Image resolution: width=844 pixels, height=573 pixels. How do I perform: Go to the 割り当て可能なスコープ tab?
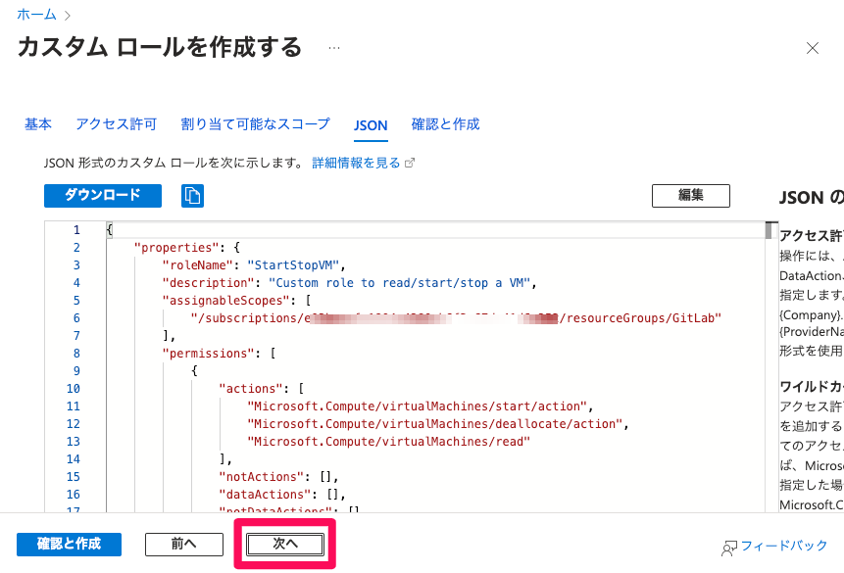point(255,124)
